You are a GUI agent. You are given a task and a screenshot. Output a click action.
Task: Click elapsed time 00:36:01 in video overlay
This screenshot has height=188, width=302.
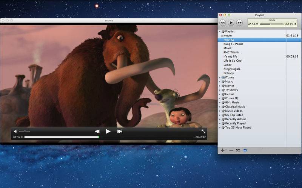(x=18, y=137)
